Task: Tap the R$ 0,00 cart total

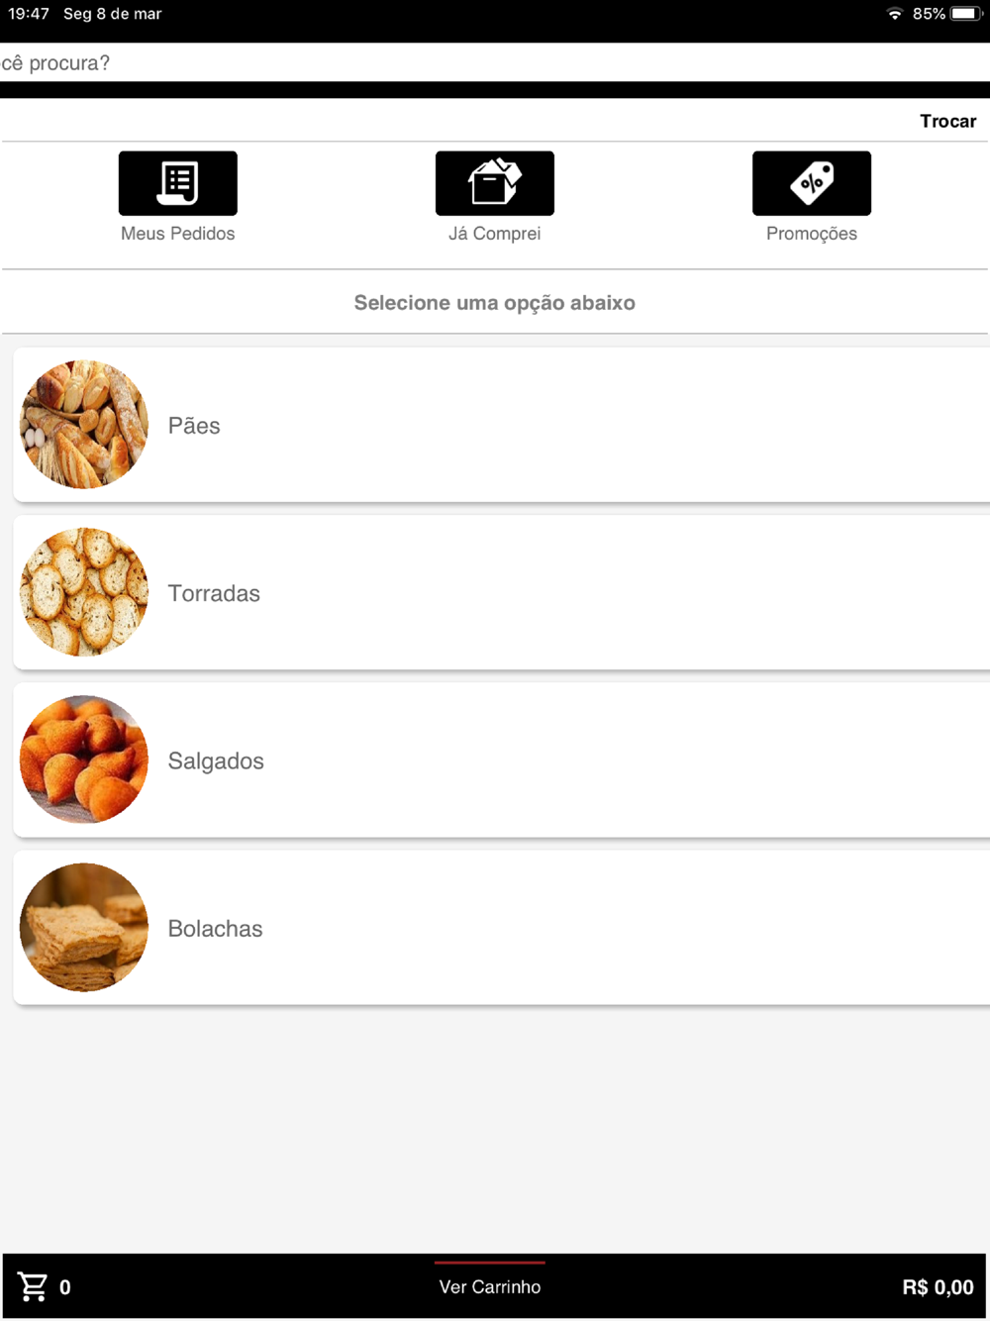Action: (x=938, y=1287)
